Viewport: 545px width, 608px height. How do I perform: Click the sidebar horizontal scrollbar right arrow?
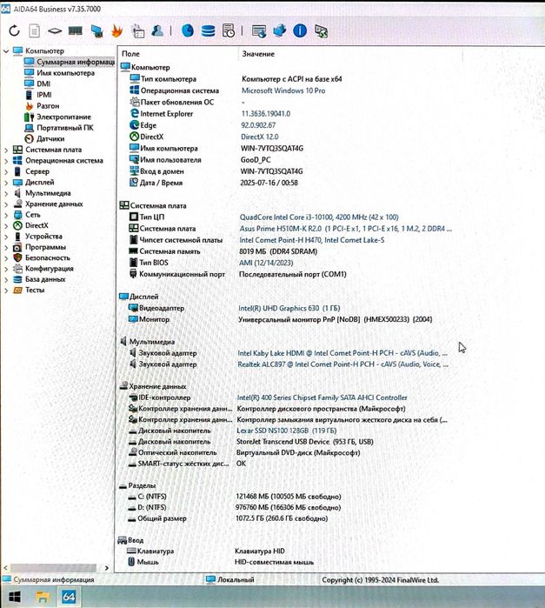pos(107,568)
